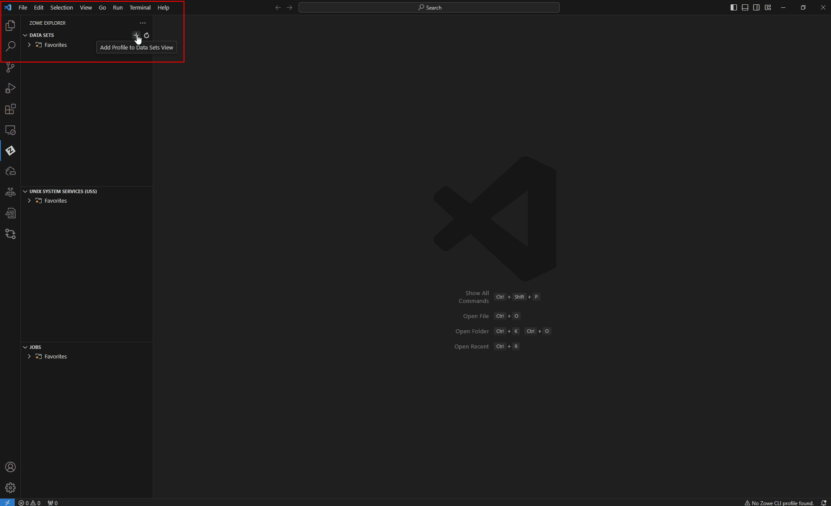
Task: Open the Run and Debug view
Action: click(10, 88)
